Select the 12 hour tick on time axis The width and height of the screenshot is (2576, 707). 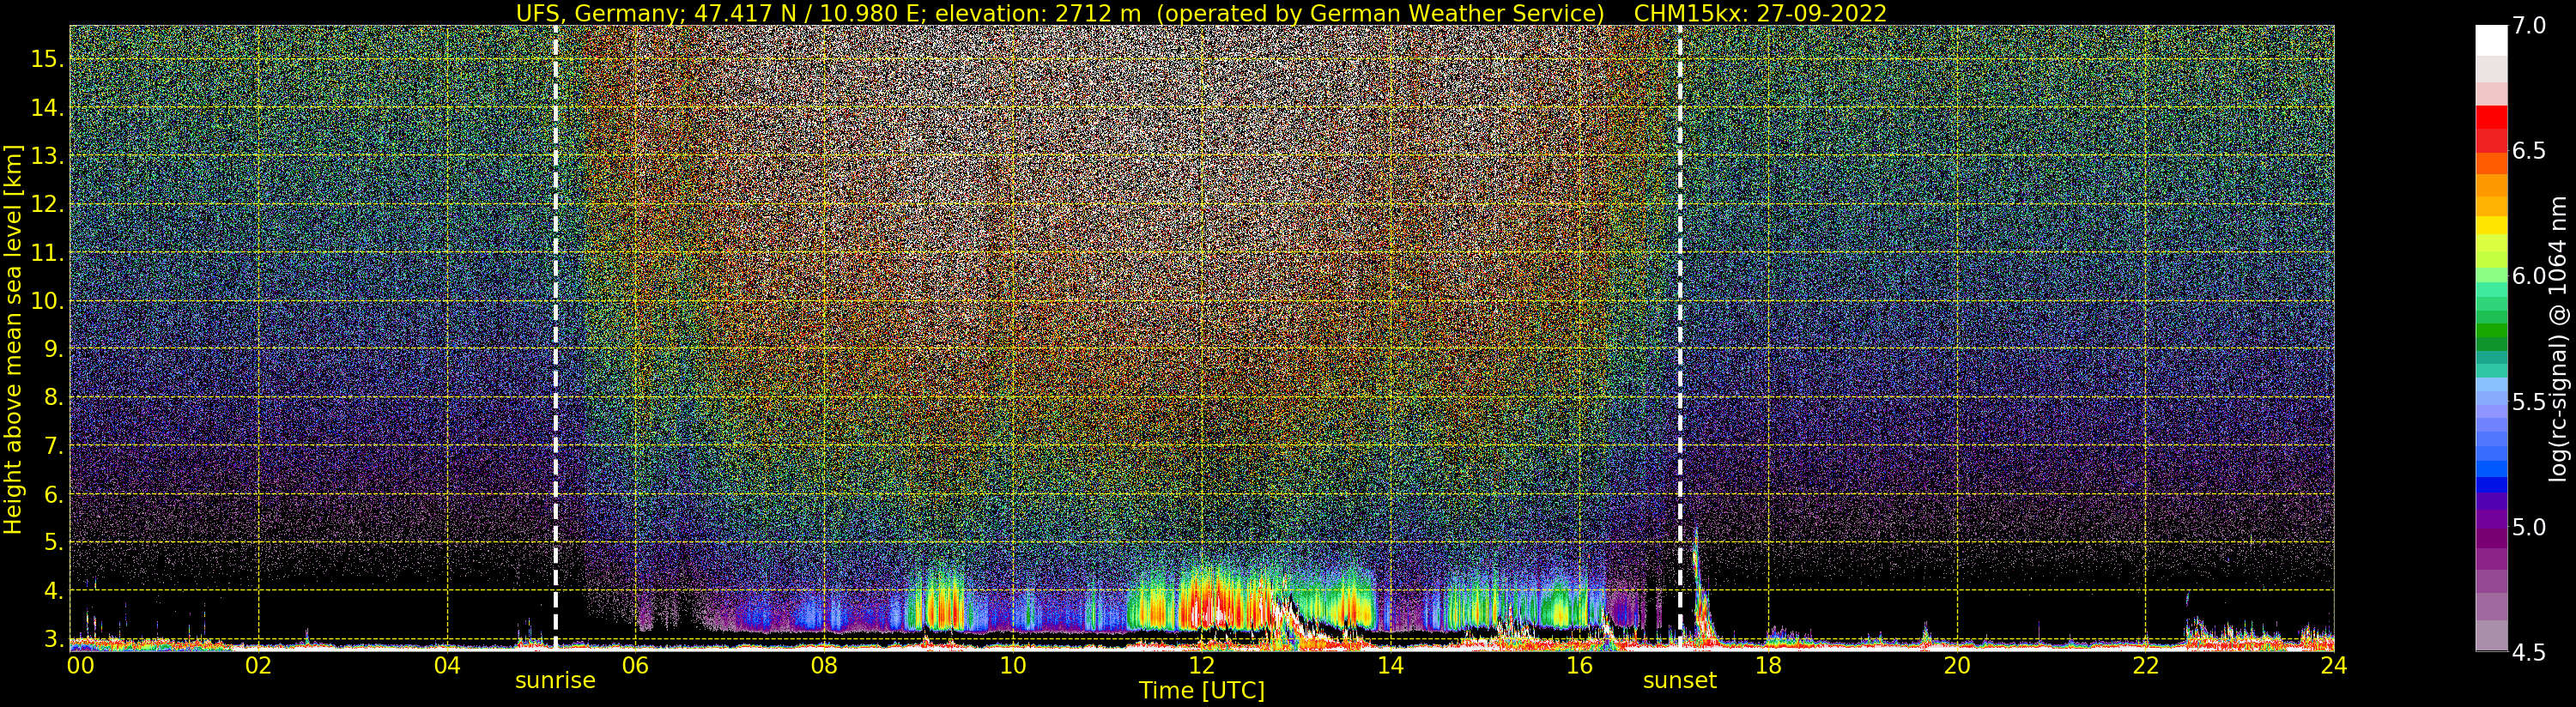(x=1201, y=665)
